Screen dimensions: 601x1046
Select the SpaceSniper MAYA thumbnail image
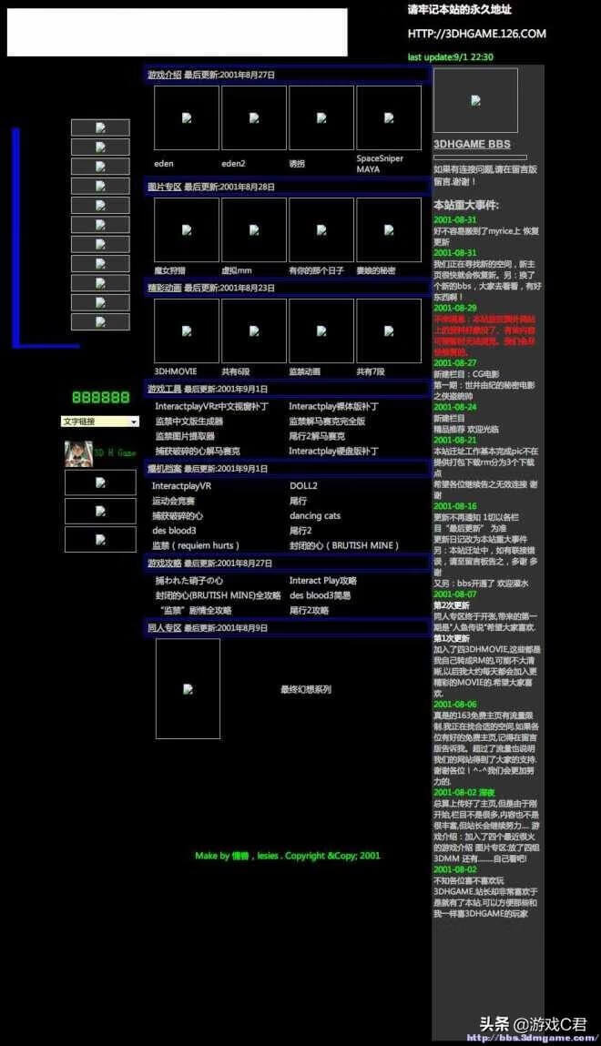click(x=389, y=117)
